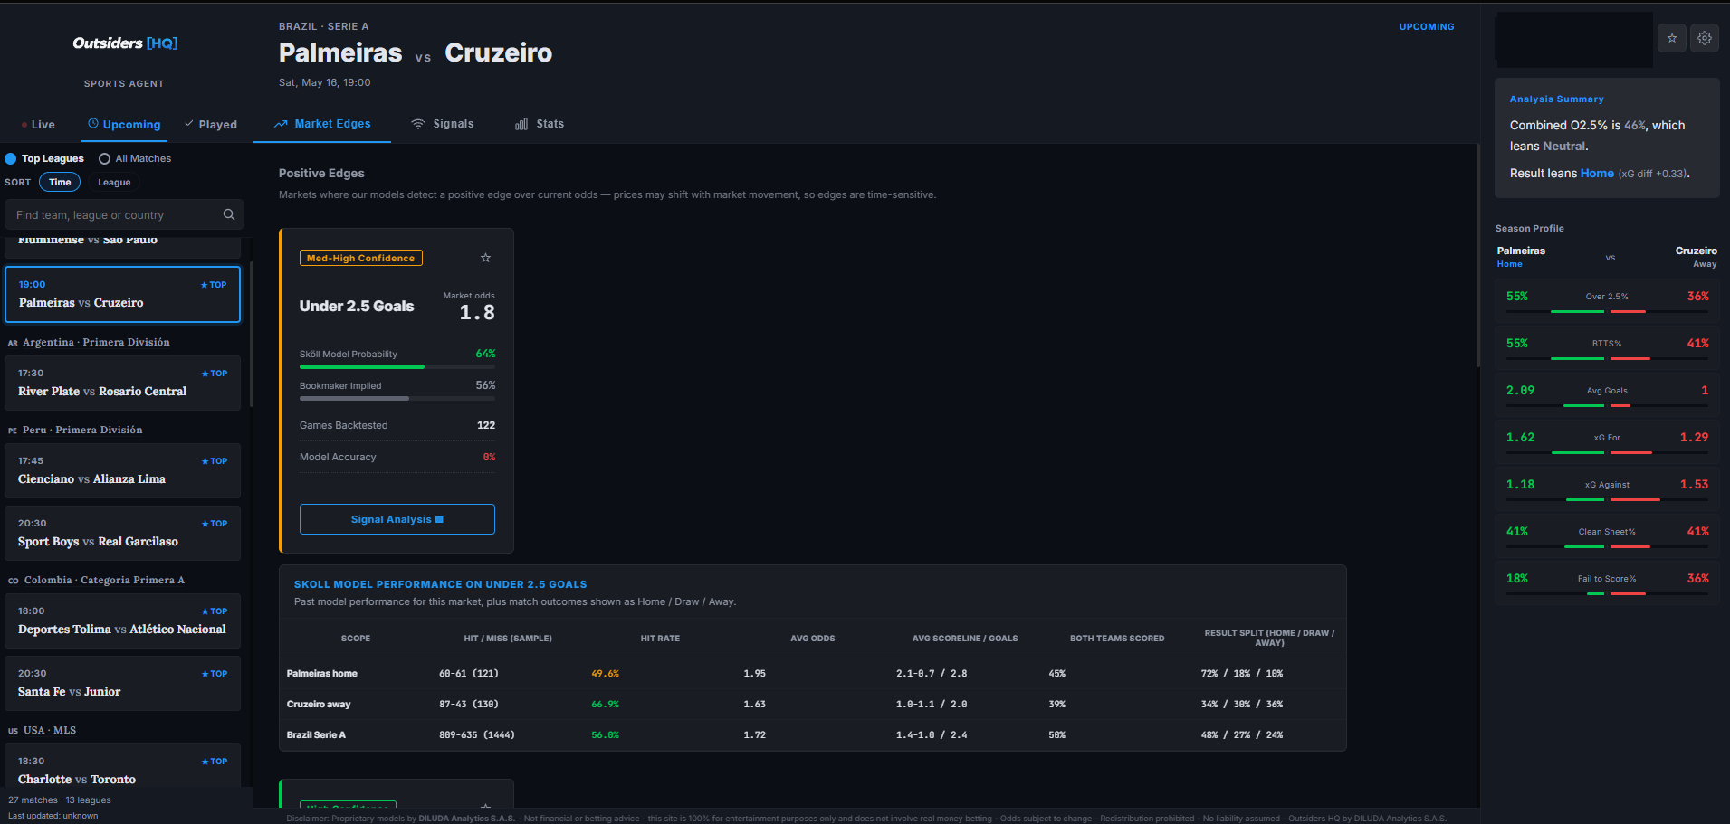Star the Under 2.5 Goals edge card
This screenshot has height=824, width=1730.
tap(485, 258)
